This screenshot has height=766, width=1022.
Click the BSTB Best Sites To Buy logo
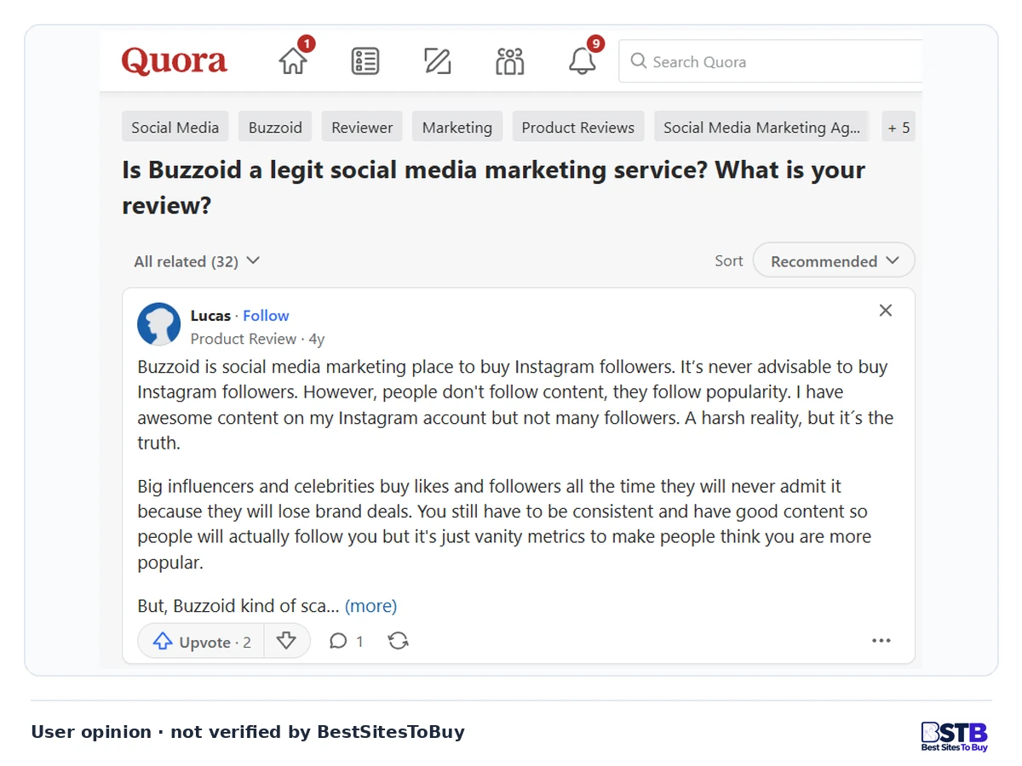955,736
